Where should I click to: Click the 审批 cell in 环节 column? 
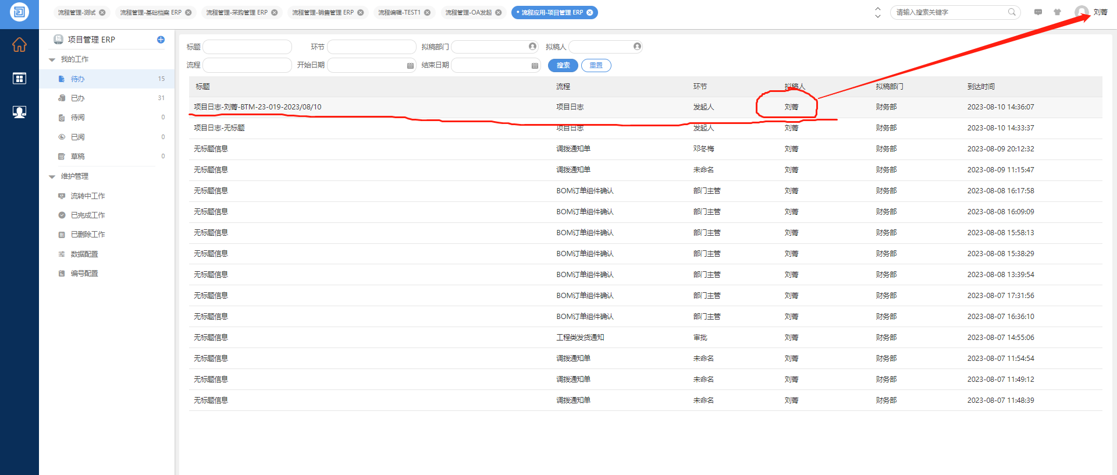[x=700, y=338]
